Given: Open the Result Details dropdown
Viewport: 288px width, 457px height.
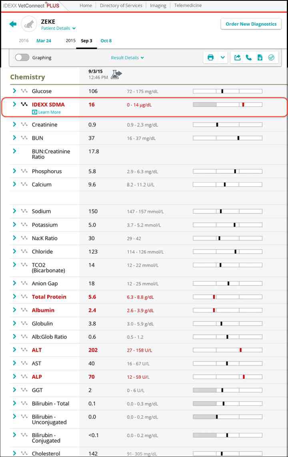Looking at the screenshot, I should (x=127, y=58).
